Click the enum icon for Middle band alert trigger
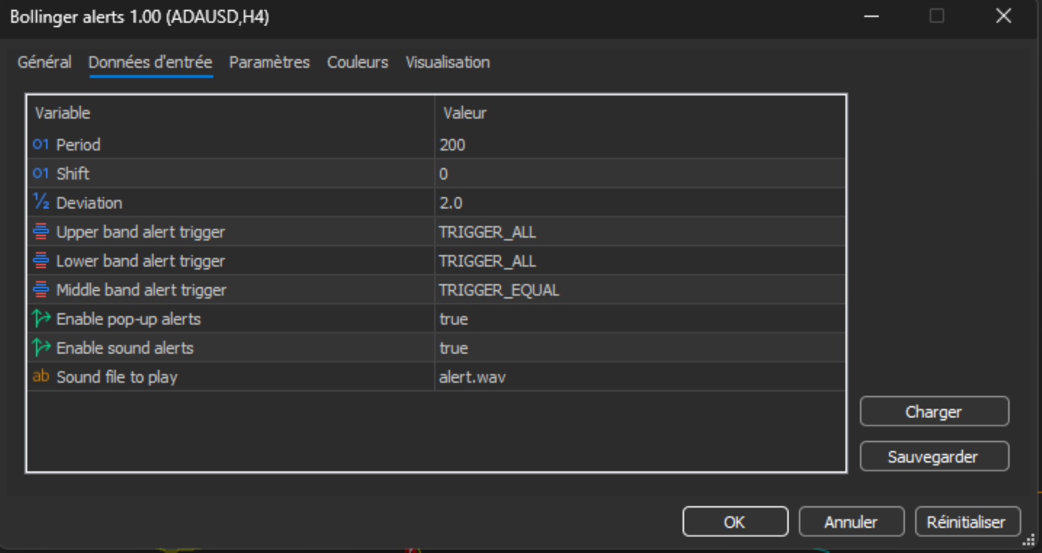 tap(41, 290)
